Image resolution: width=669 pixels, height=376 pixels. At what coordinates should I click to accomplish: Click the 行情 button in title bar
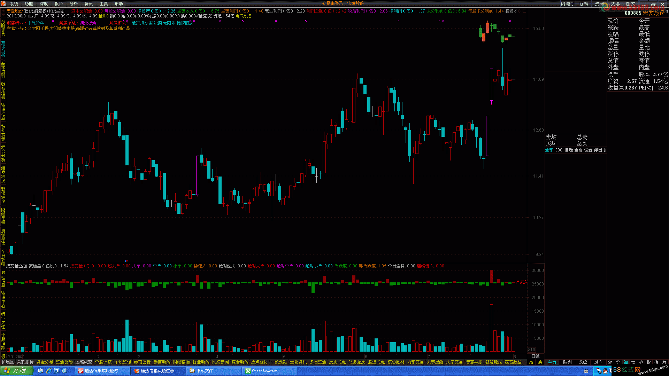coord(584,3)
